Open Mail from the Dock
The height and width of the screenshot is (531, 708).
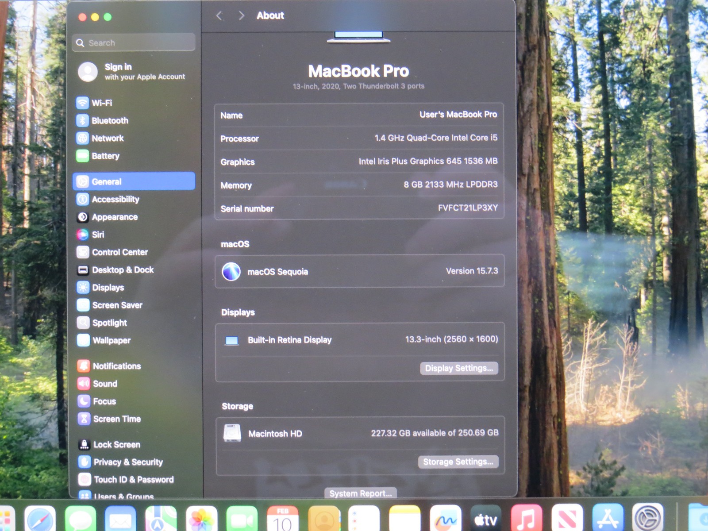[120, 519]
